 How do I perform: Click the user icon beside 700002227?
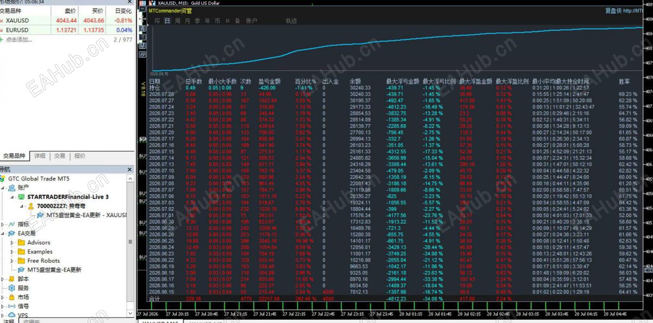32,206
